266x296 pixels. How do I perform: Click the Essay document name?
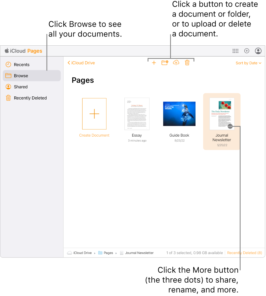tap(137, 135)
